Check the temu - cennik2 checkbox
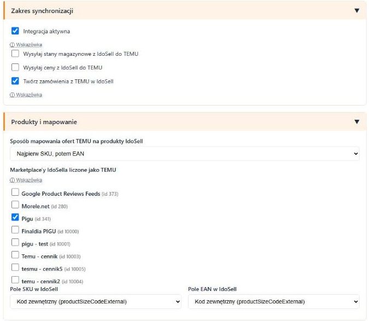370x321 pixels. point(15,279)
